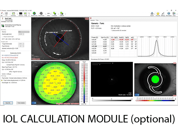178x131 pixels.
Task: Select the +23,00 power row
Action: pyautogui.click(x=100, y=53)
